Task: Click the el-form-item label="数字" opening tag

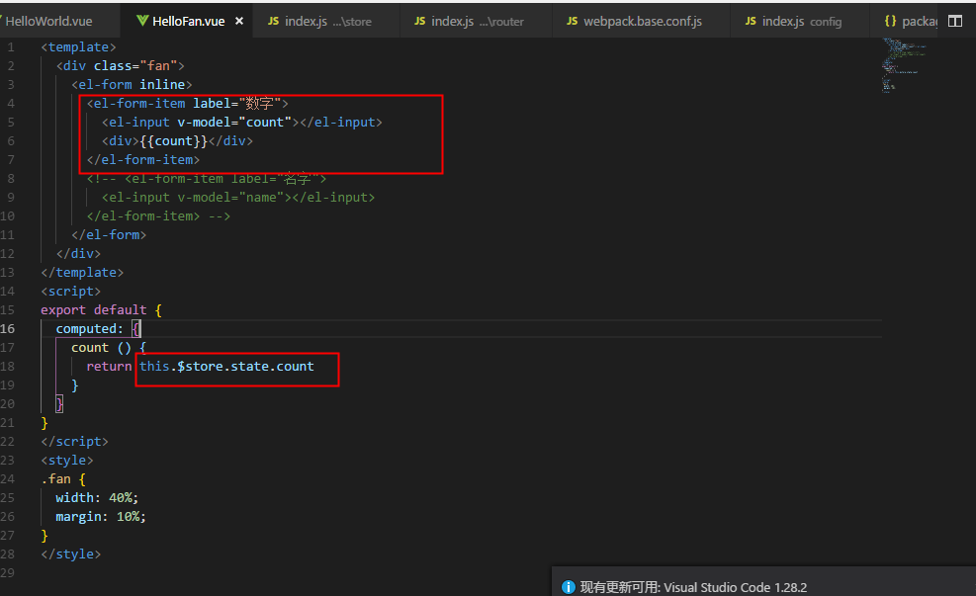Action: (187, 103)
